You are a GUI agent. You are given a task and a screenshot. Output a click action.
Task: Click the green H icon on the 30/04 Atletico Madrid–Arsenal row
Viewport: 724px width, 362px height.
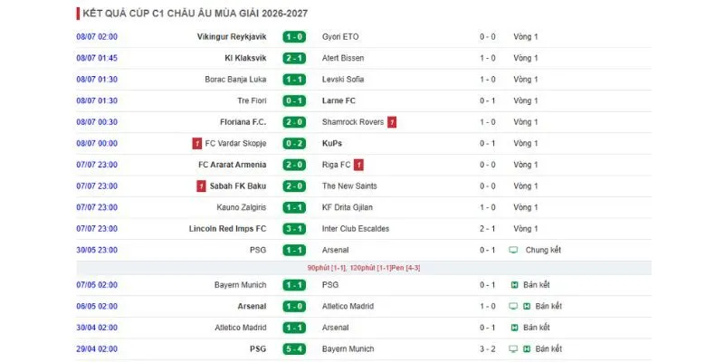click(x=514, y=328)
